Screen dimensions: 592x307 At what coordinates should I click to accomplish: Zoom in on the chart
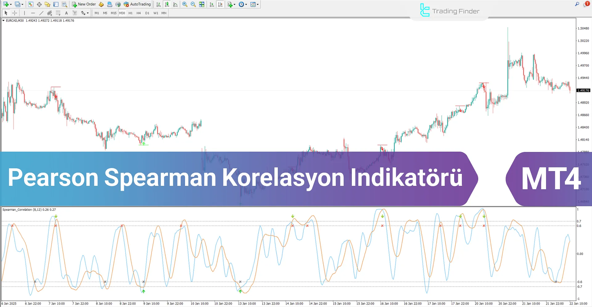(185, 4)
